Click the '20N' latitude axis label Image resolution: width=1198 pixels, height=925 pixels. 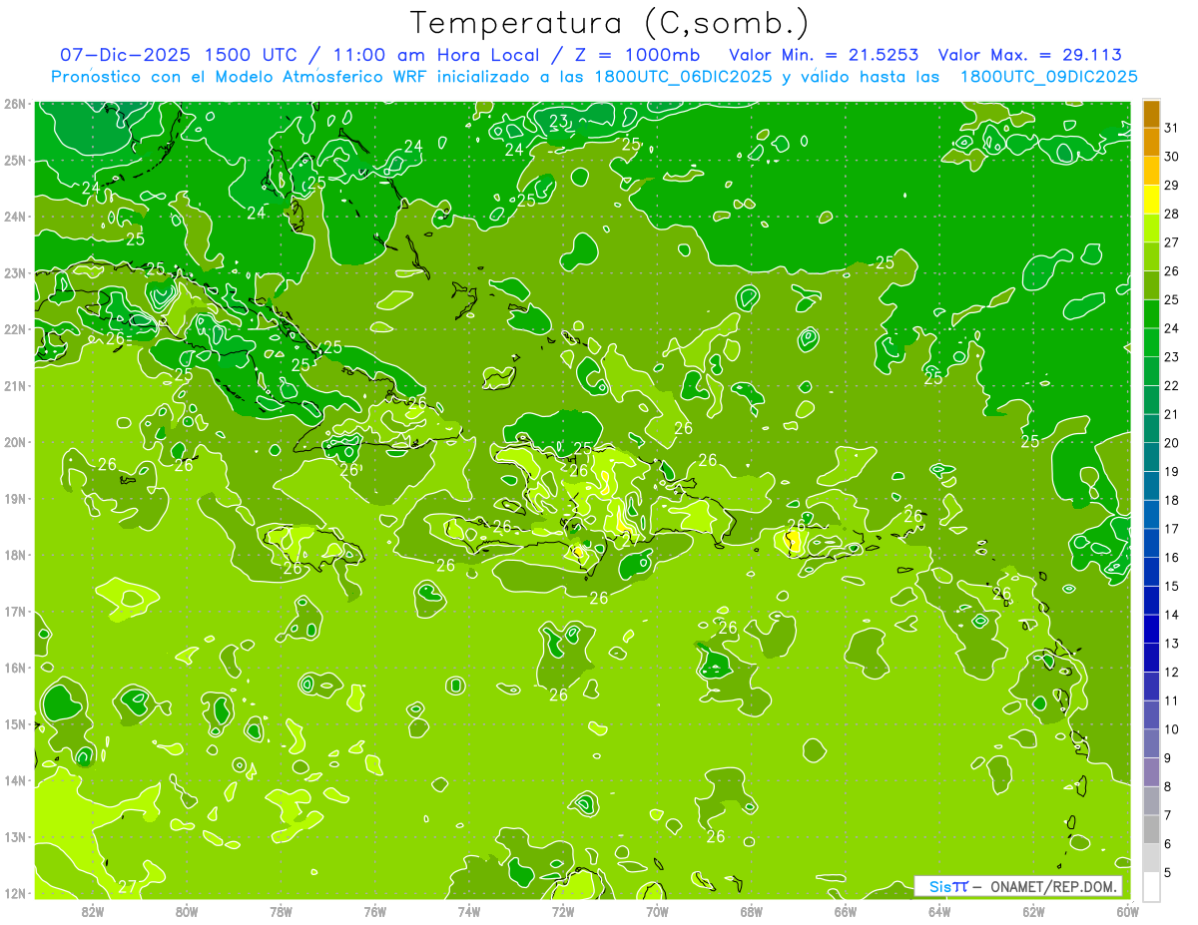[x=14, y=442]
